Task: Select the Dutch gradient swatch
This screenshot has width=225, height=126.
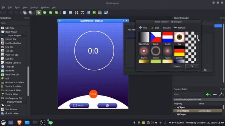Action: (x=168, y=37)
